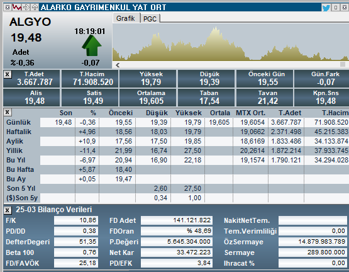The image size is (349, 272).
Task: Close the Günlük/Haftalik period table section
Action: [x=8, y=112]
